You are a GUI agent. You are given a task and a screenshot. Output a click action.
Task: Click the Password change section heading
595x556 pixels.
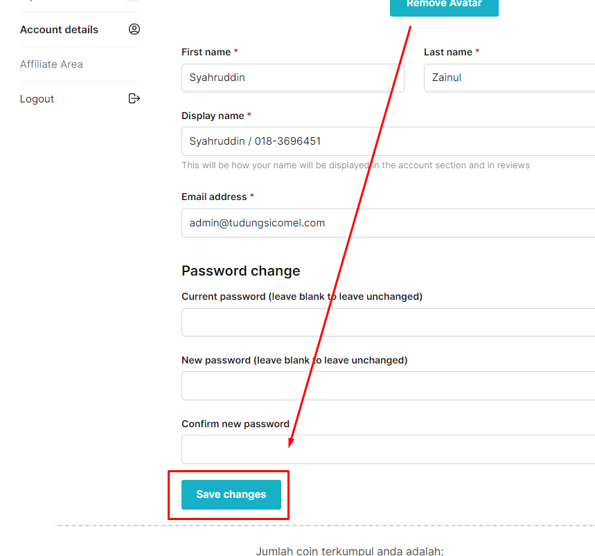(x=241, y=271)
